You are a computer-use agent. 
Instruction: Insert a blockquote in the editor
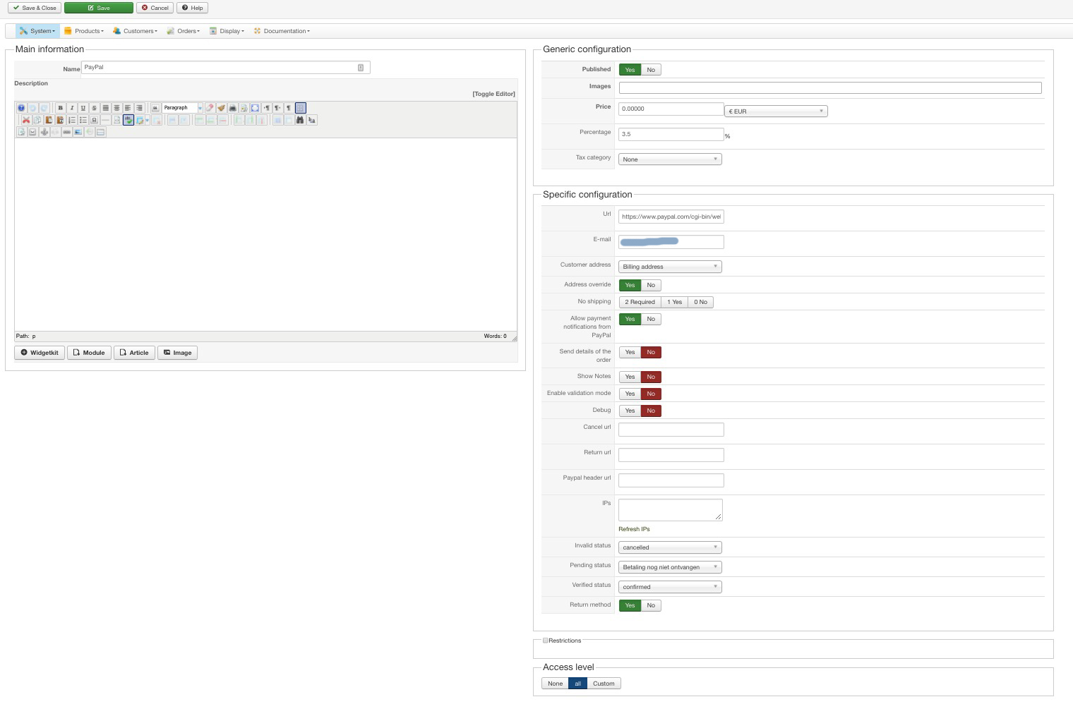[x=155, y=108]
